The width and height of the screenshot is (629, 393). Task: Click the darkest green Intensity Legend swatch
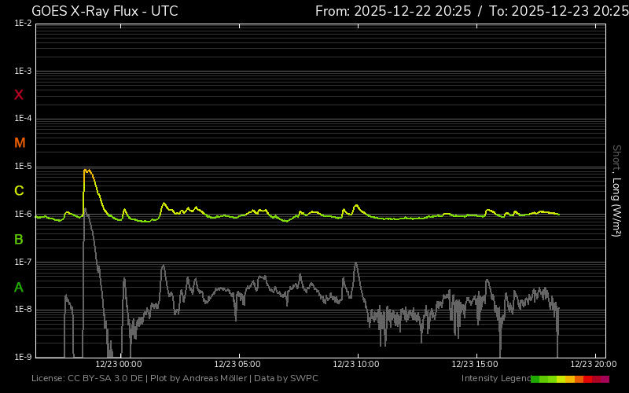(535, 379)
